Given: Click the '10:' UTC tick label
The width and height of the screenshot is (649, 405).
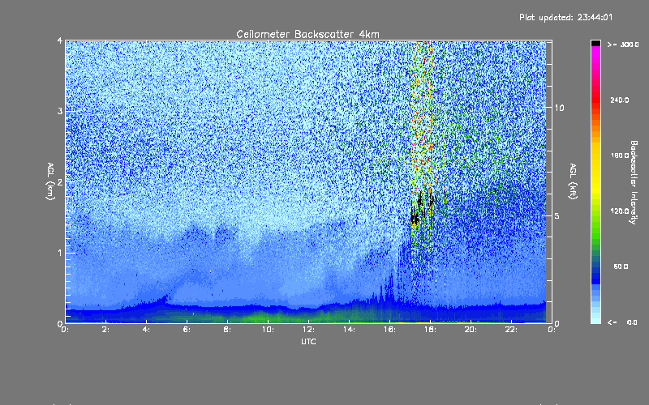Looking at the screenshot, I should [x=269, y=330].
